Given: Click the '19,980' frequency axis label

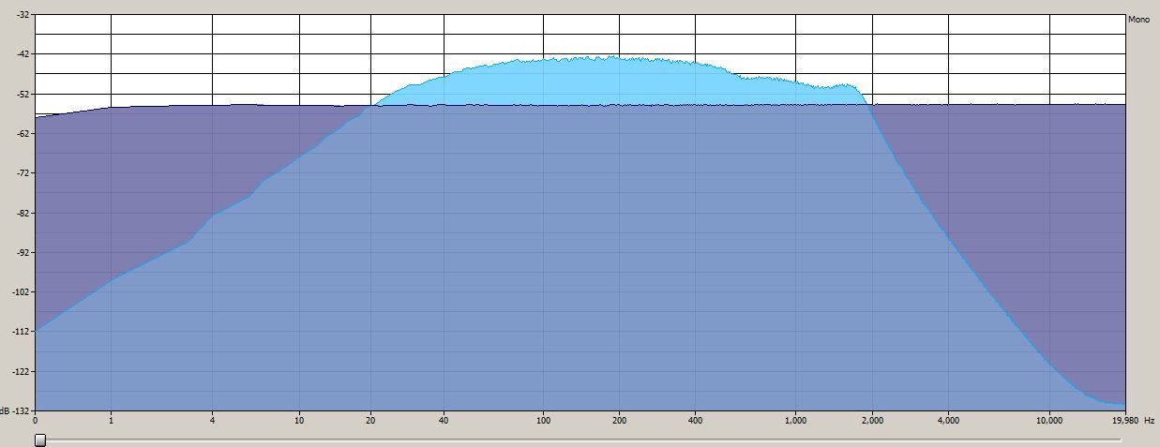Looking at the screenshot, I should point(1123,421).
